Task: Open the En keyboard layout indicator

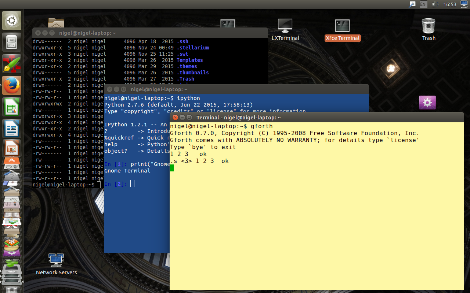Action: 423,4
